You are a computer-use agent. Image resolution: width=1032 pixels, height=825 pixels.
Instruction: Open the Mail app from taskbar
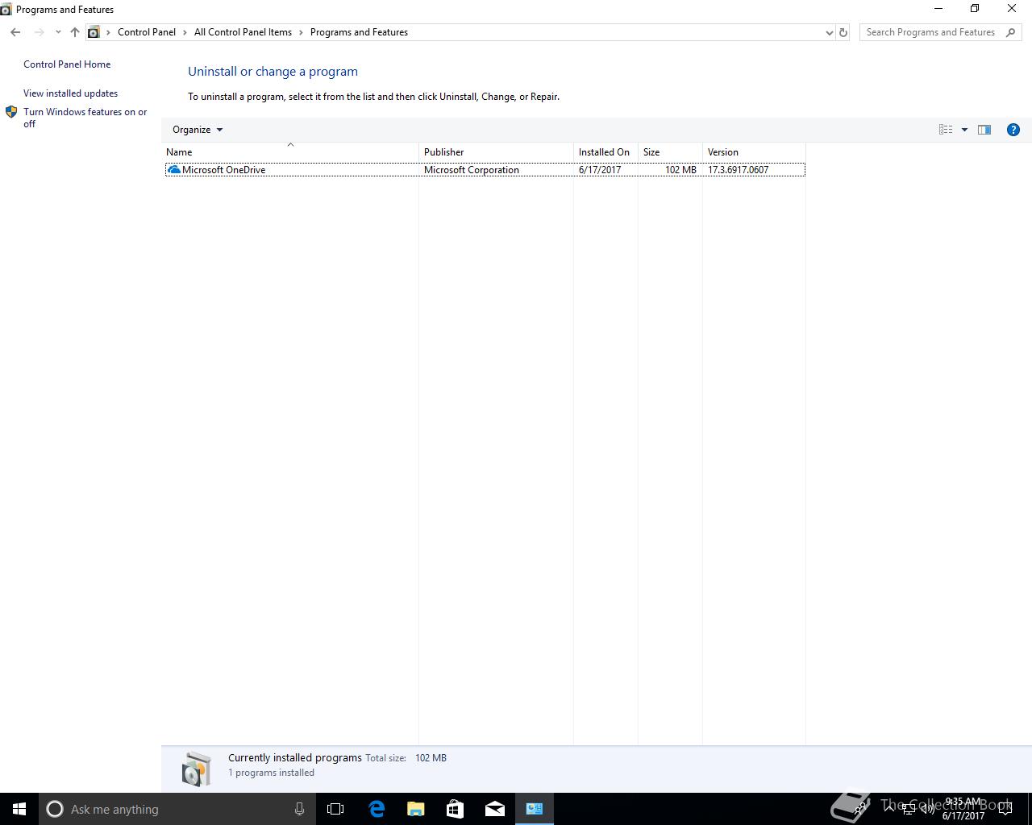[x=495, y=809]
